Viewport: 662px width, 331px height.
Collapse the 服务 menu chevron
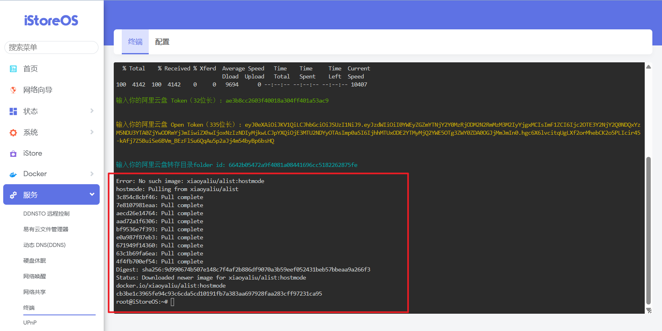[92, 194]
